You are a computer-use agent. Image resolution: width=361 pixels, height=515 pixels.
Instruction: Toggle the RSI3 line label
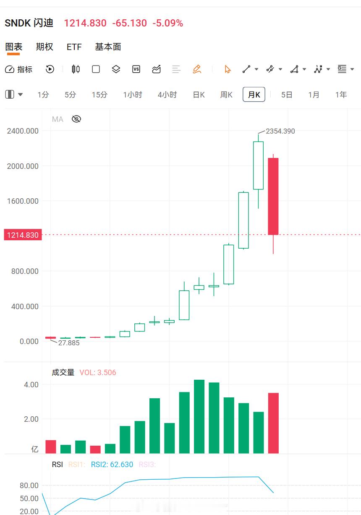pos(147,465)
